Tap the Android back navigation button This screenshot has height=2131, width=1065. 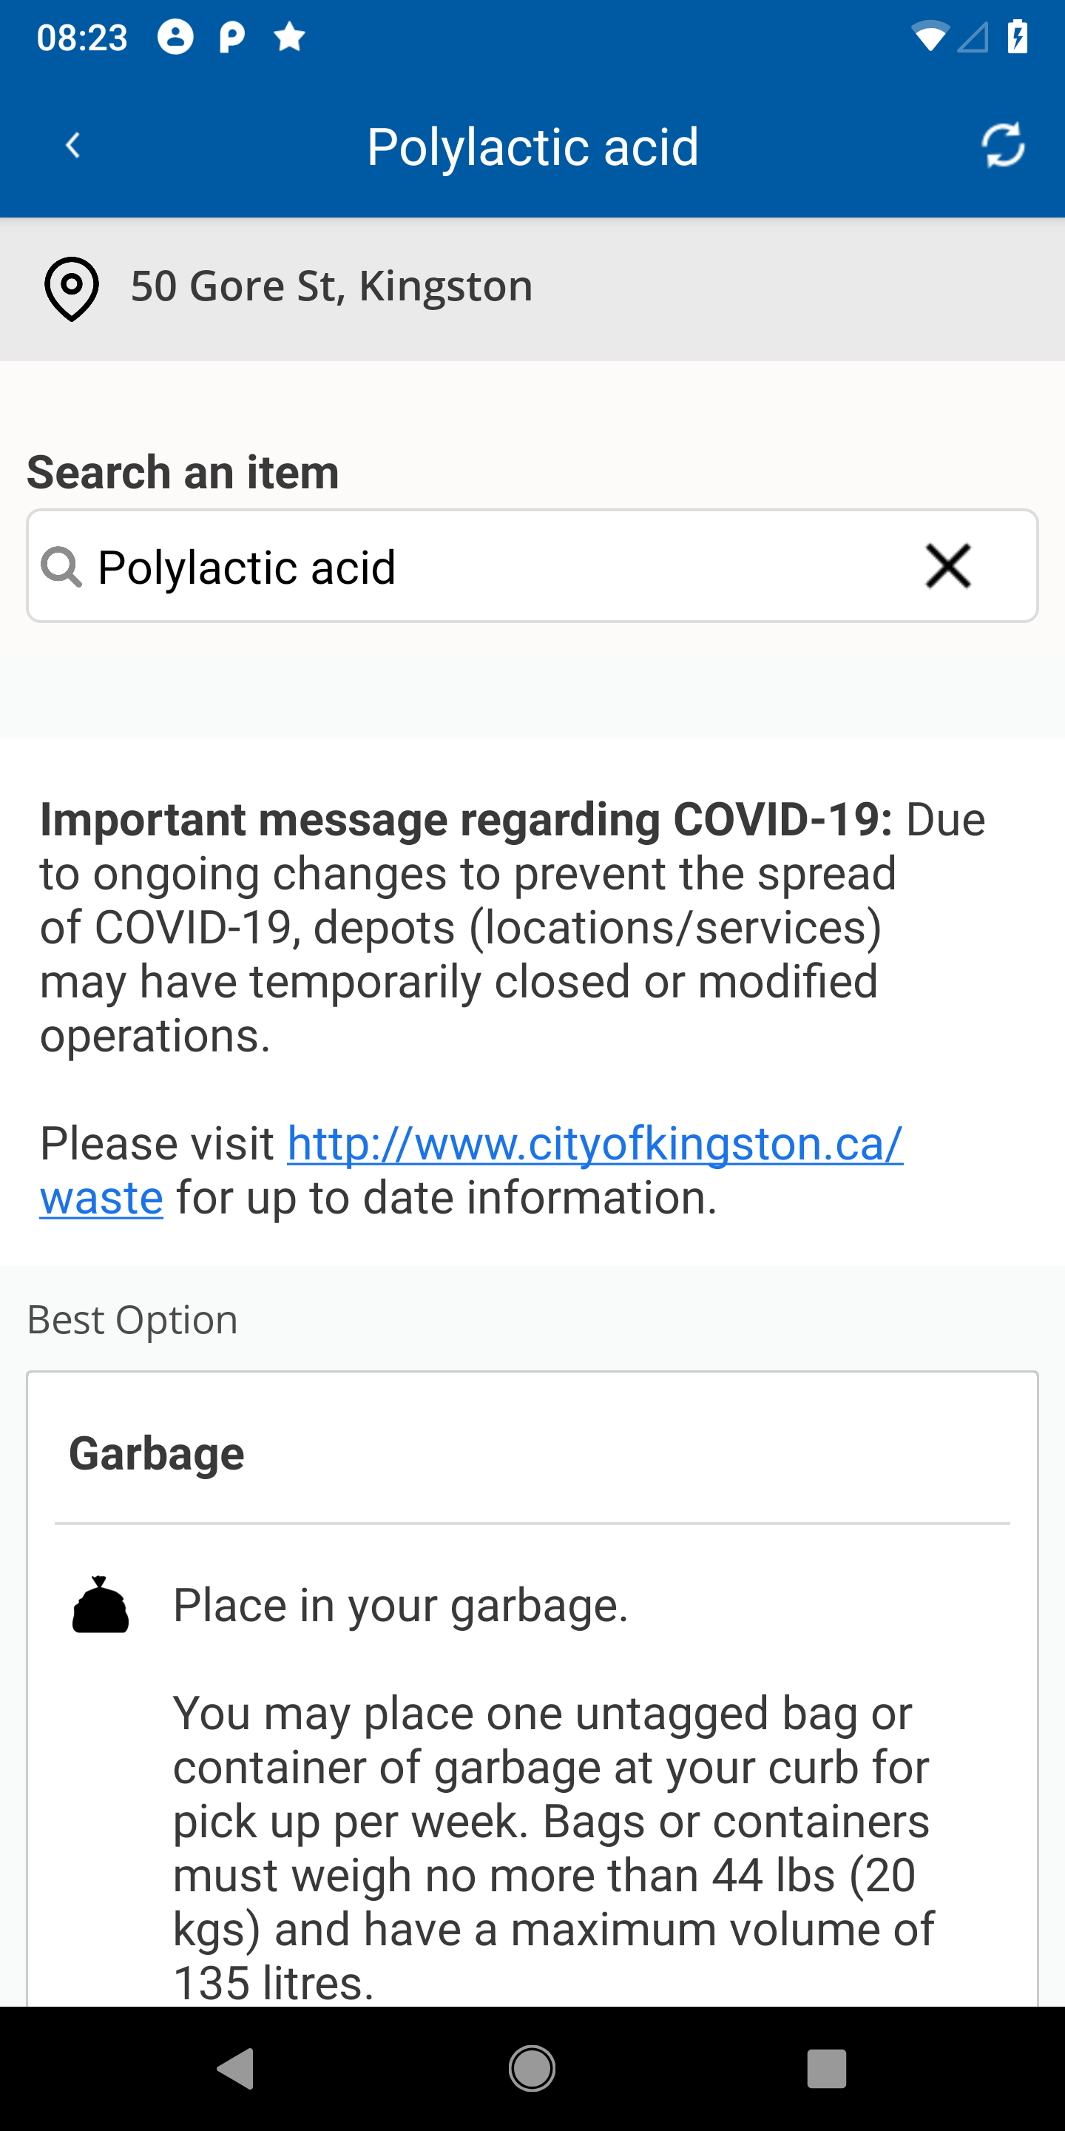(236, 2068)
